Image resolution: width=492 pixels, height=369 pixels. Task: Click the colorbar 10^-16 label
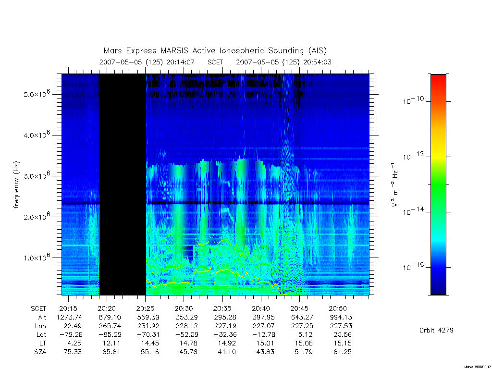(413, 267)
